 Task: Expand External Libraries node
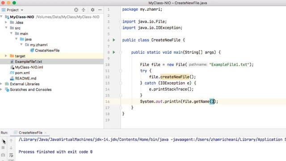1,84
